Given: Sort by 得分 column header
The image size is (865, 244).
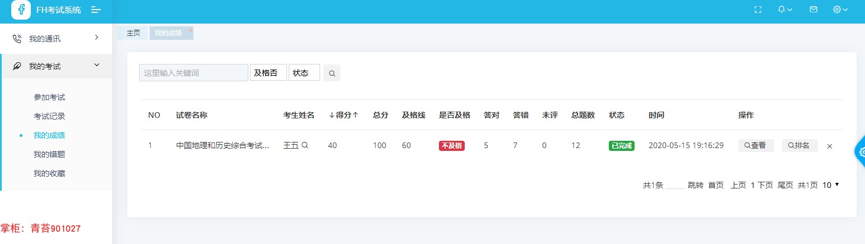Looking at the screenshot, I should [343, 115].
